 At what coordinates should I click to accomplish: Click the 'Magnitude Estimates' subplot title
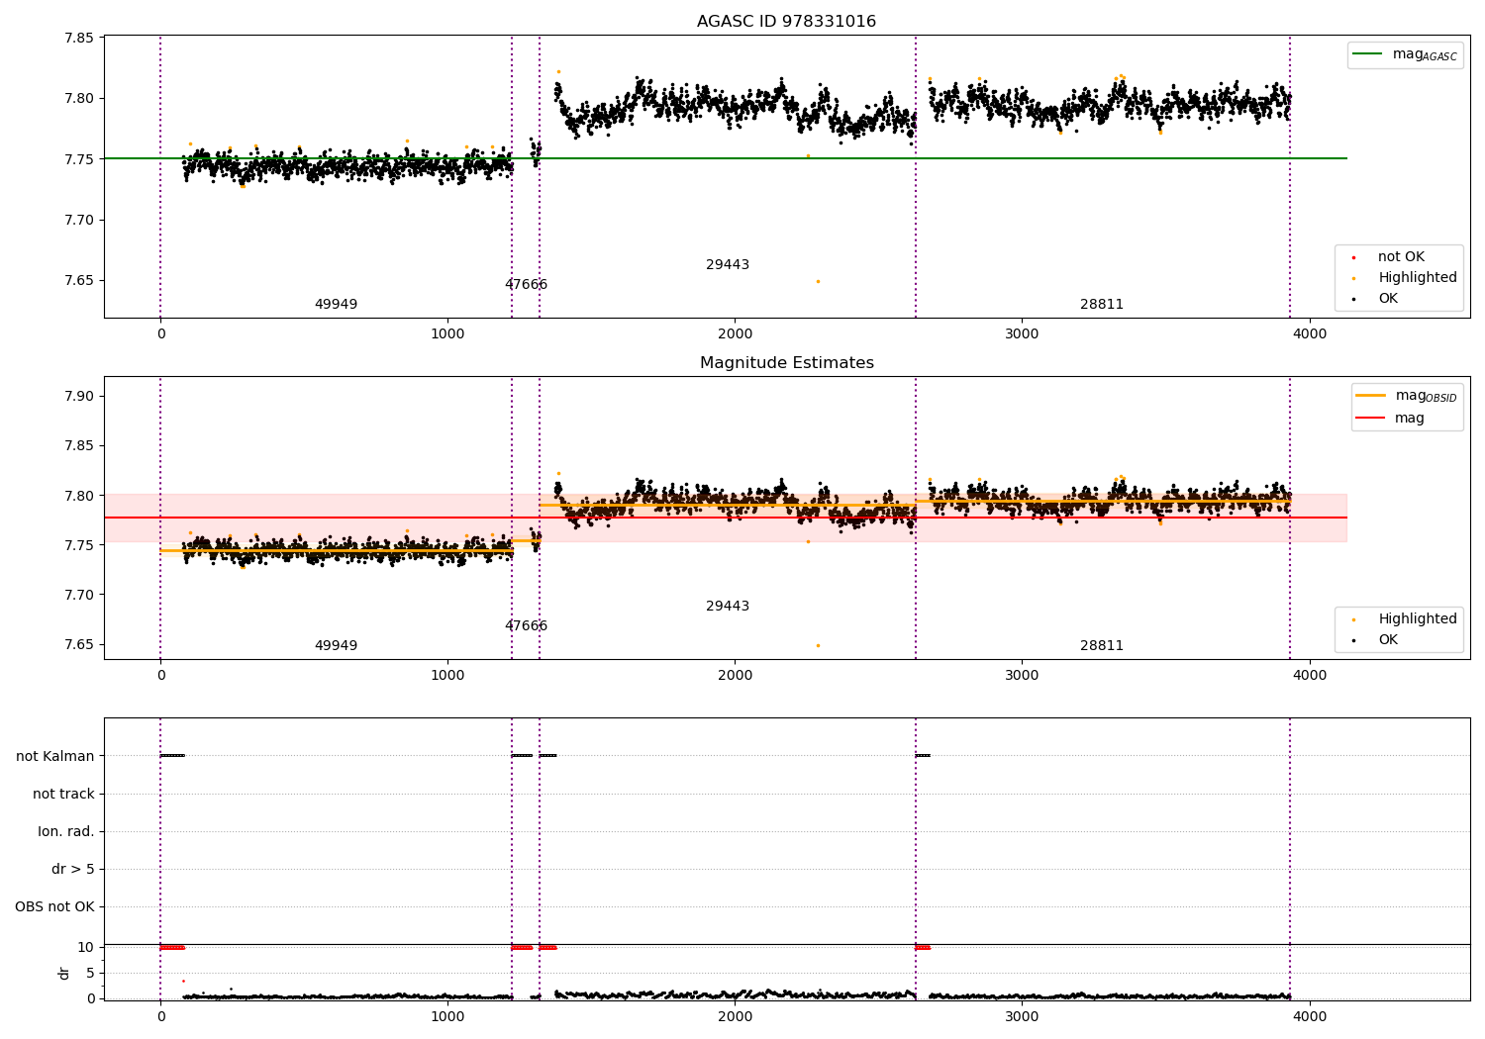tap(786, 363)
